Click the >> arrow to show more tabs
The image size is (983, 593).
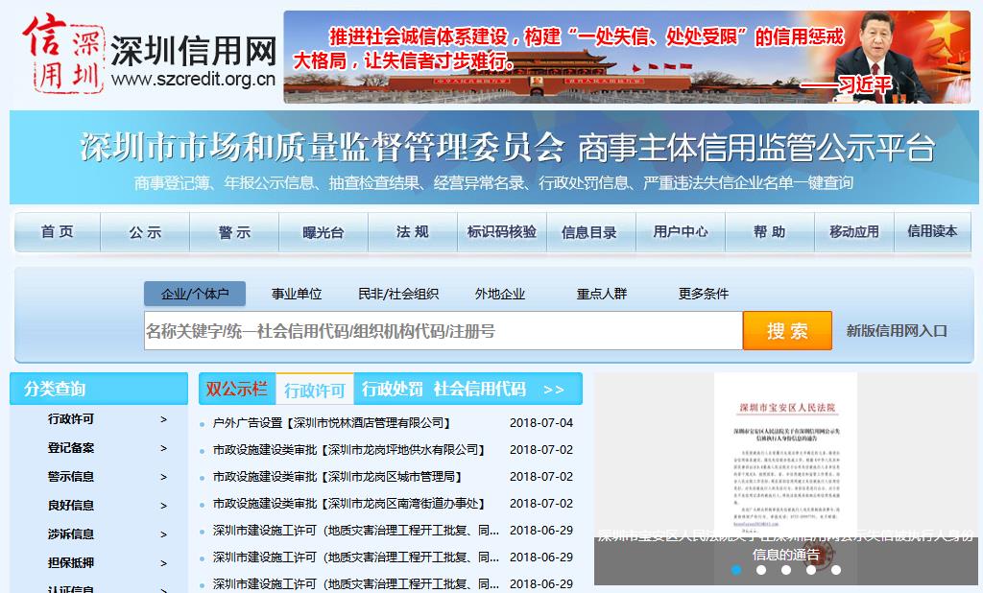[x=554, y=390]
